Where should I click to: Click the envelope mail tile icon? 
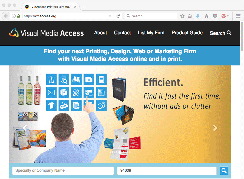click(51, 92)
